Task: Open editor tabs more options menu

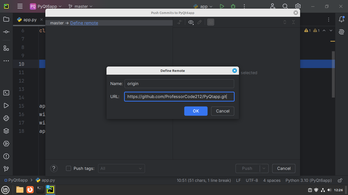Action: (x=329, y=20)
